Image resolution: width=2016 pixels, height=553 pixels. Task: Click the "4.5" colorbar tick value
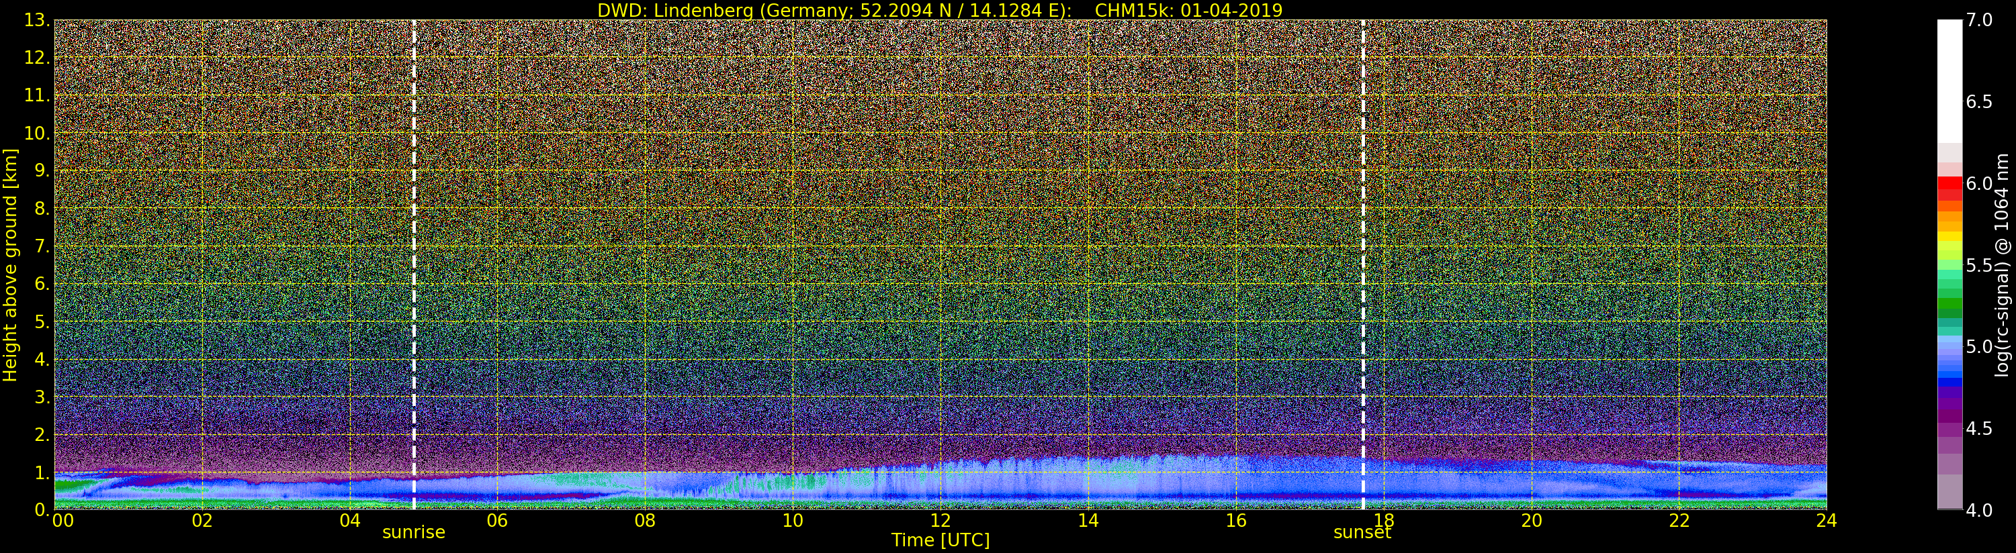(1979, 429)
